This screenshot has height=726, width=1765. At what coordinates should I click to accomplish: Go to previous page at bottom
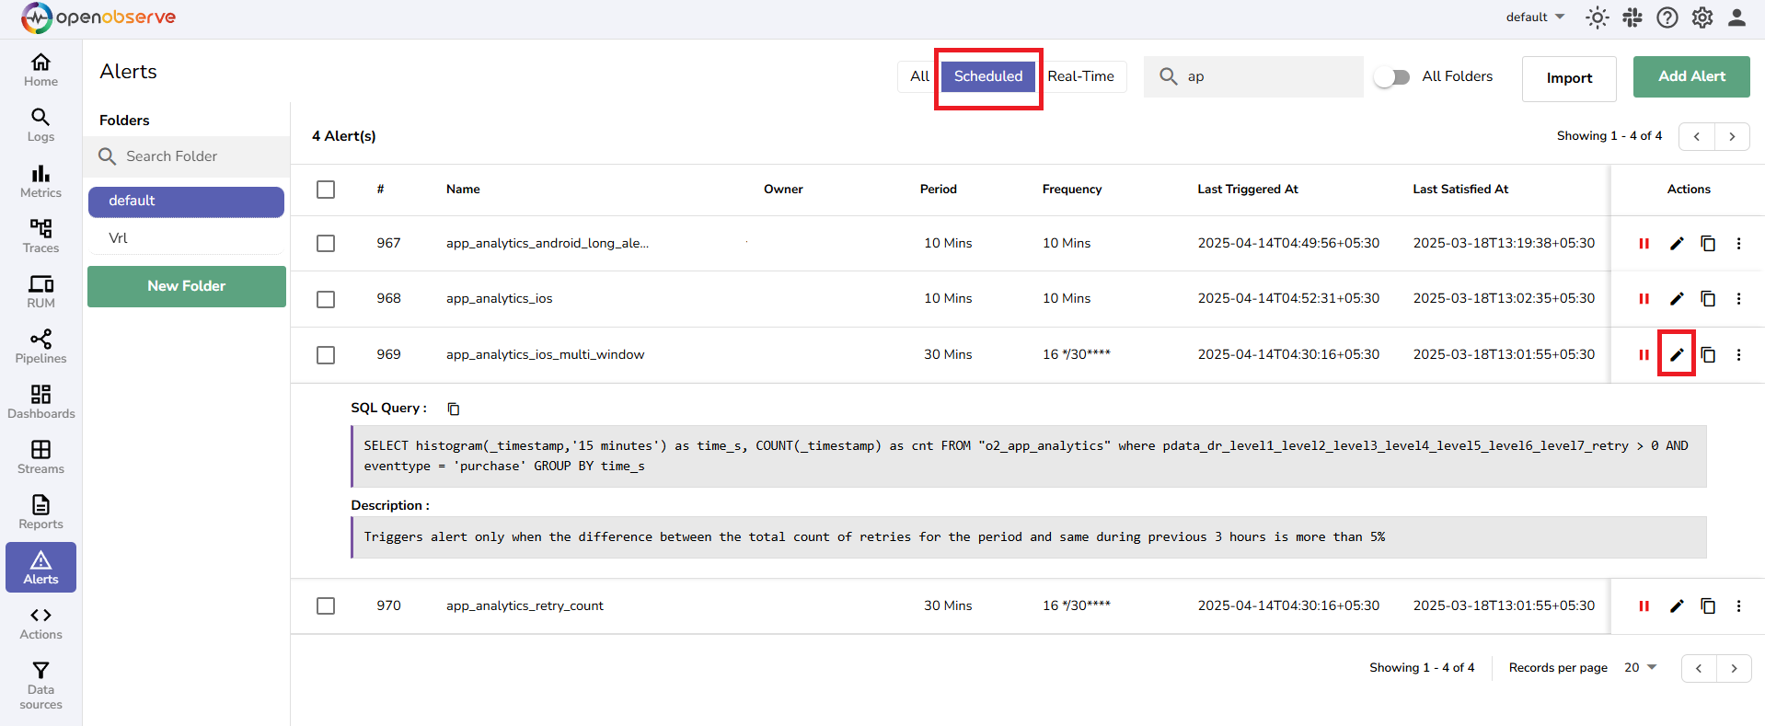click(x=1699, y=668)
